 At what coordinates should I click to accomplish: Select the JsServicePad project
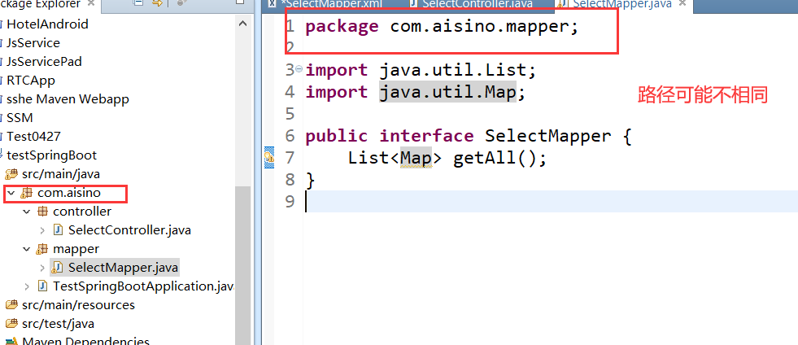click(44, 62)
